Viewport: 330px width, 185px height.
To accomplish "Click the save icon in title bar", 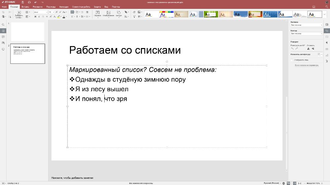I will coord(22,2).
